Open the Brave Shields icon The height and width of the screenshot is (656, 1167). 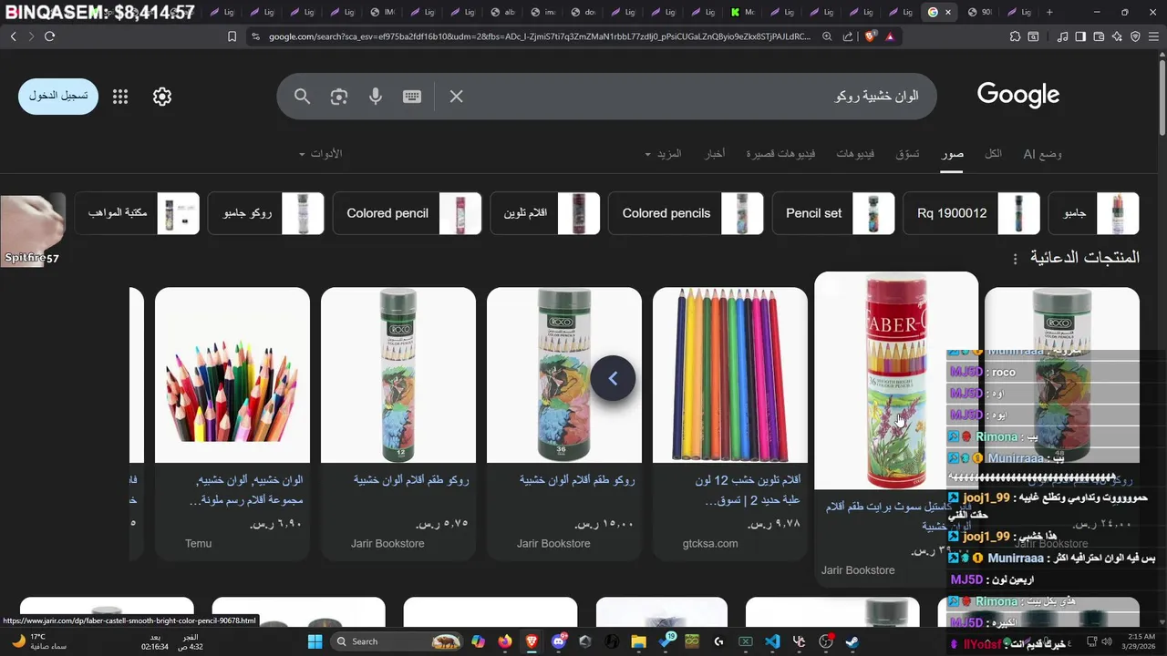870,36
